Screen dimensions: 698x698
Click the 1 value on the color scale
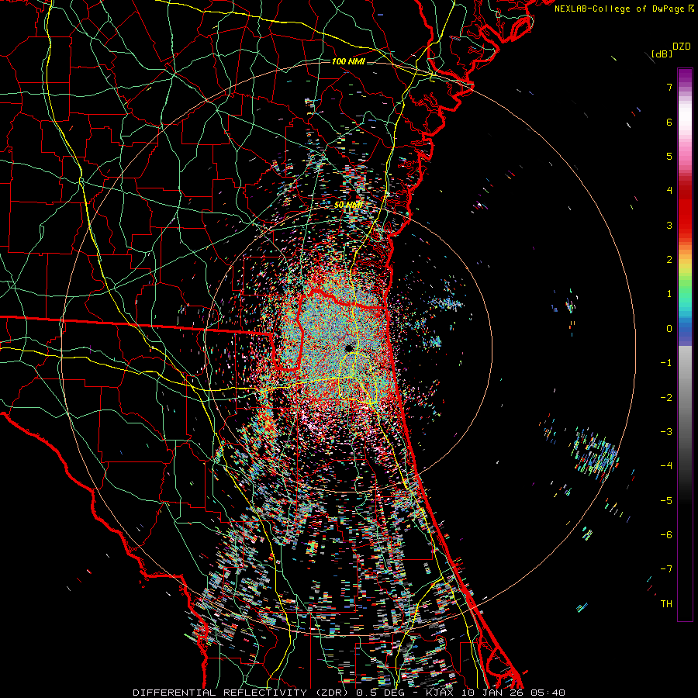coord(669,294)
